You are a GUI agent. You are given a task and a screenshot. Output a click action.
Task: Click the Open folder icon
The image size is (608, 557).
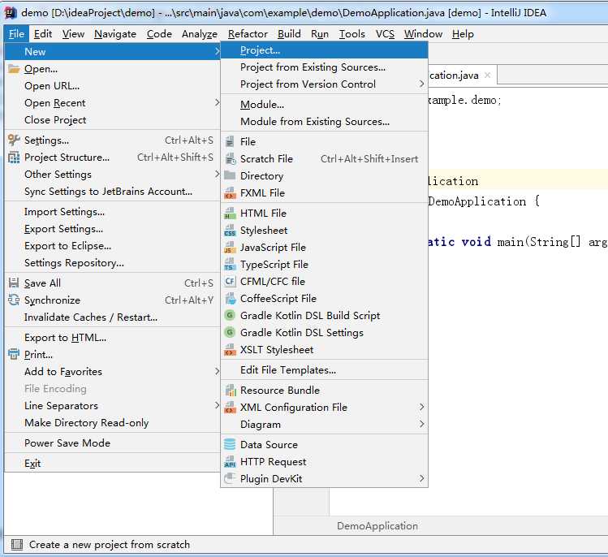pyautogui.click(x=14, y=69)
